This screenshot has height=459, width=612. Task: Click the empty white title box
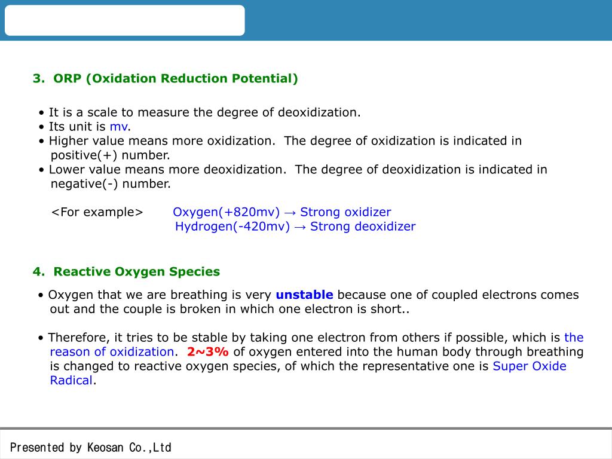124,20
